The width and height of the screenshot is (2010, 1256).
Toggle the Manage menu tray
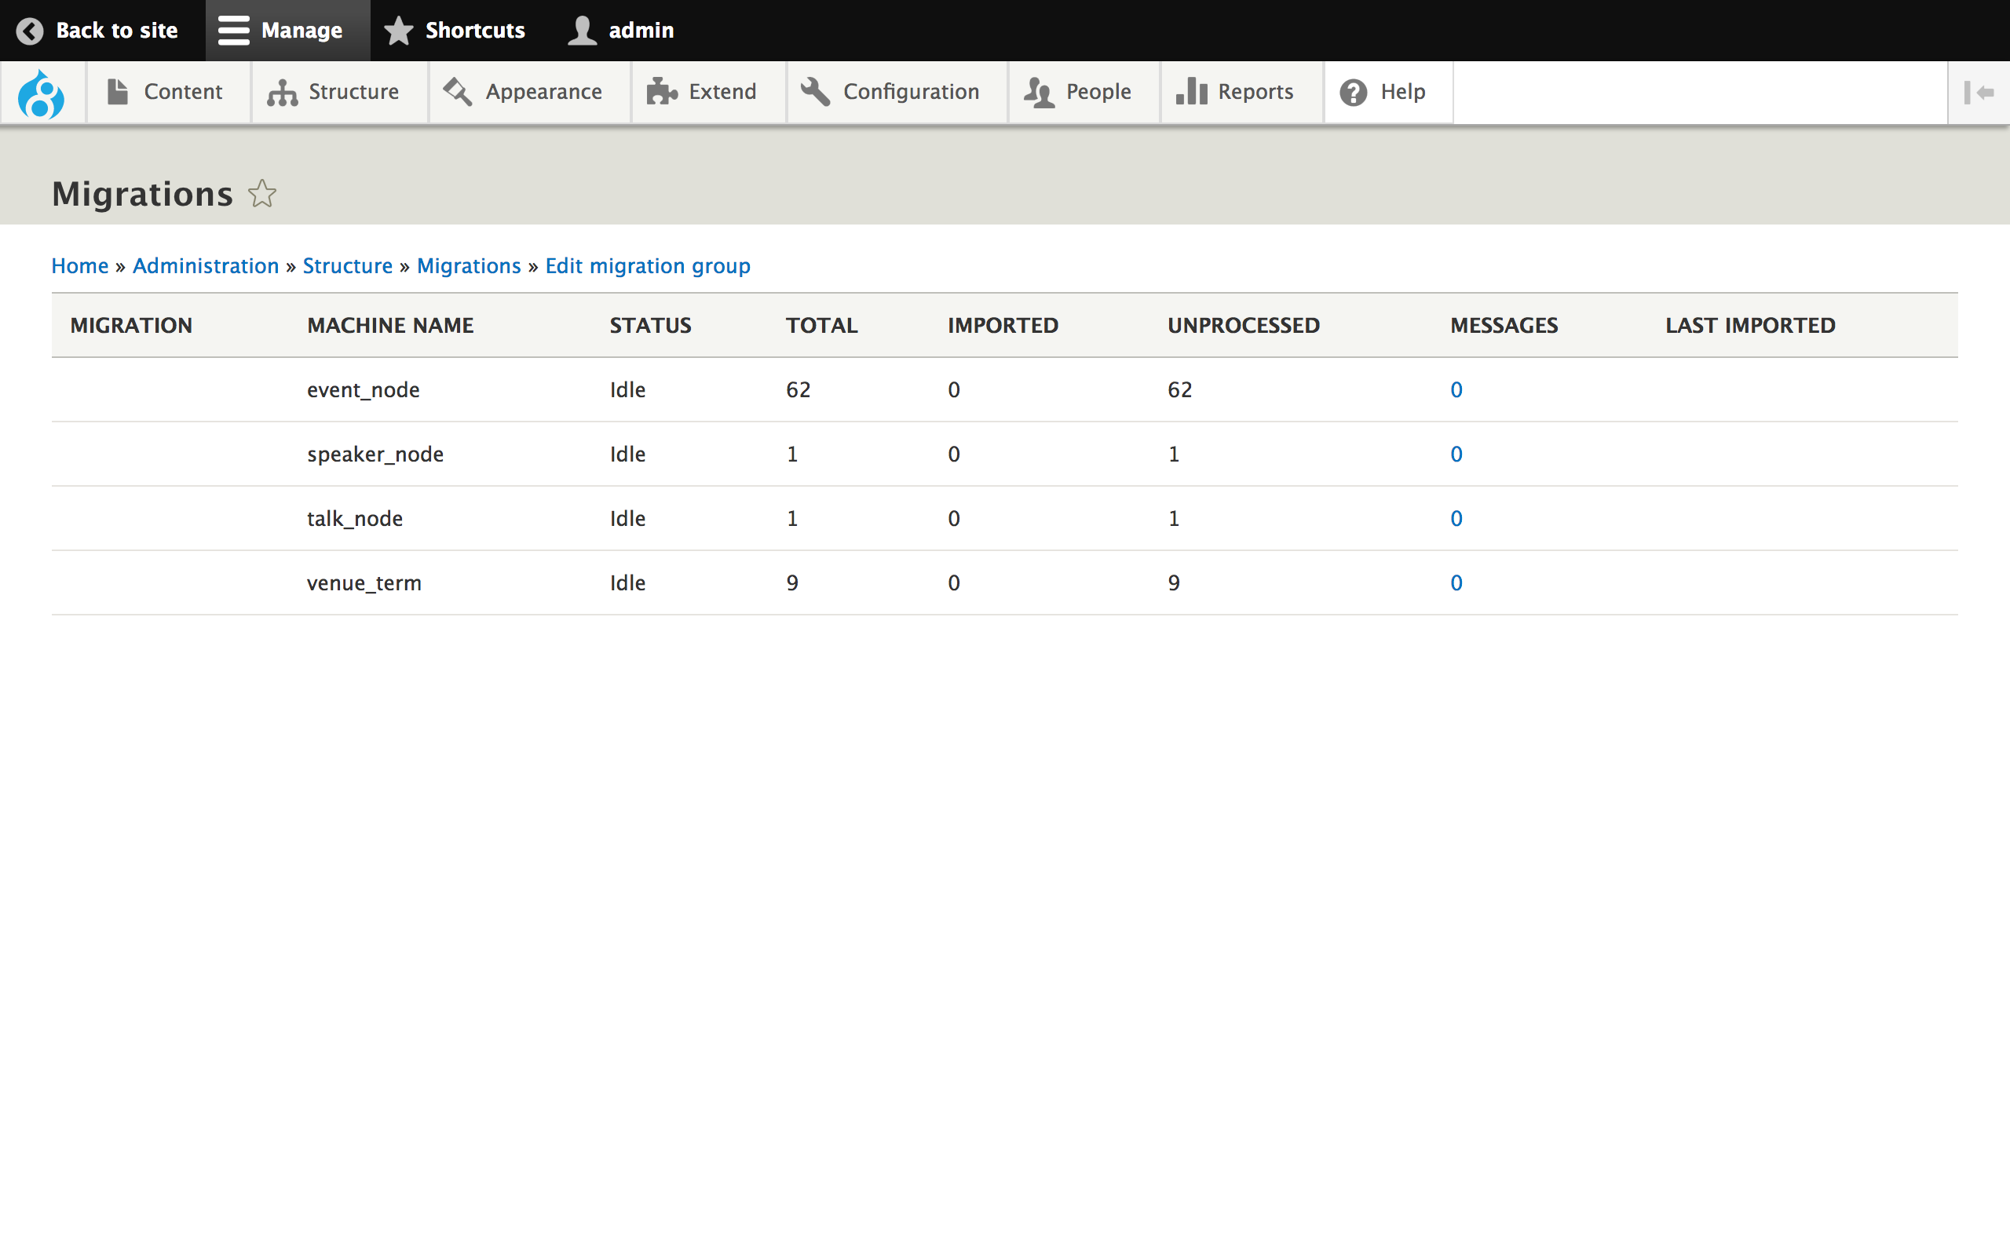click(282, 31)
